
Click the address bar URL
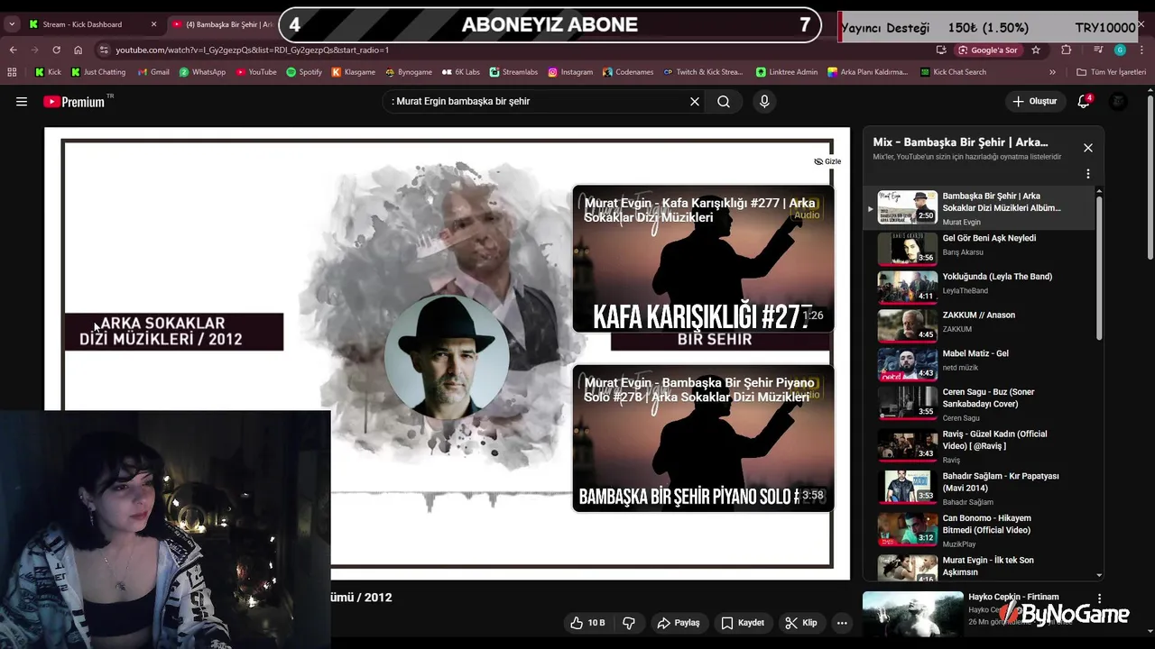[253, 50]
